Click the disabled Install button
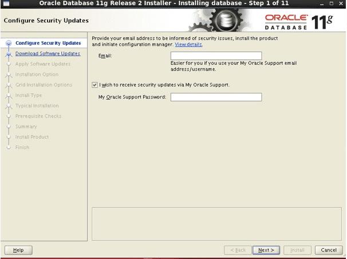The width and height of the screenshot is (347, 259). 297,250
